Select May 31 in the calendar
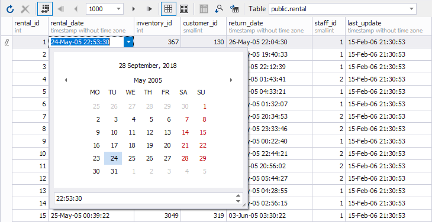Image resolution: width=432 pixels, height=222 pixels. [x=114, y=171]
